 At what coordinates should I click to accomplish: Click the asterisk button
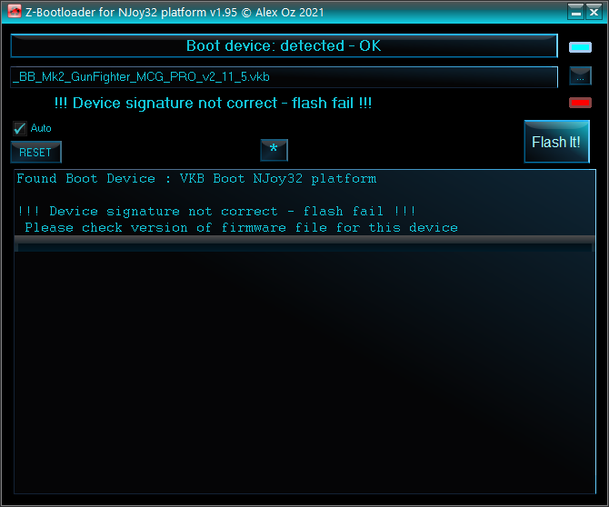pyautogui.click(x=274, y=150)
